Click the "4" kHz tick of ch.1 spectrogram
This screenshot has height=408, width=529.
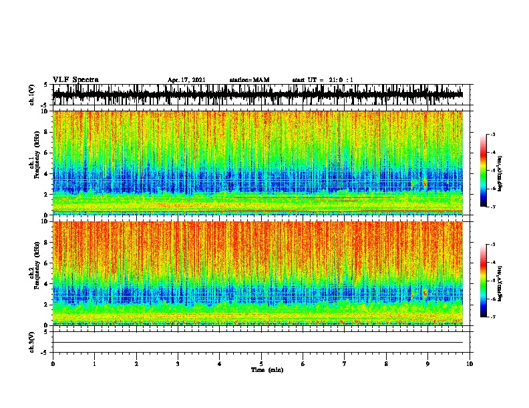47,174
